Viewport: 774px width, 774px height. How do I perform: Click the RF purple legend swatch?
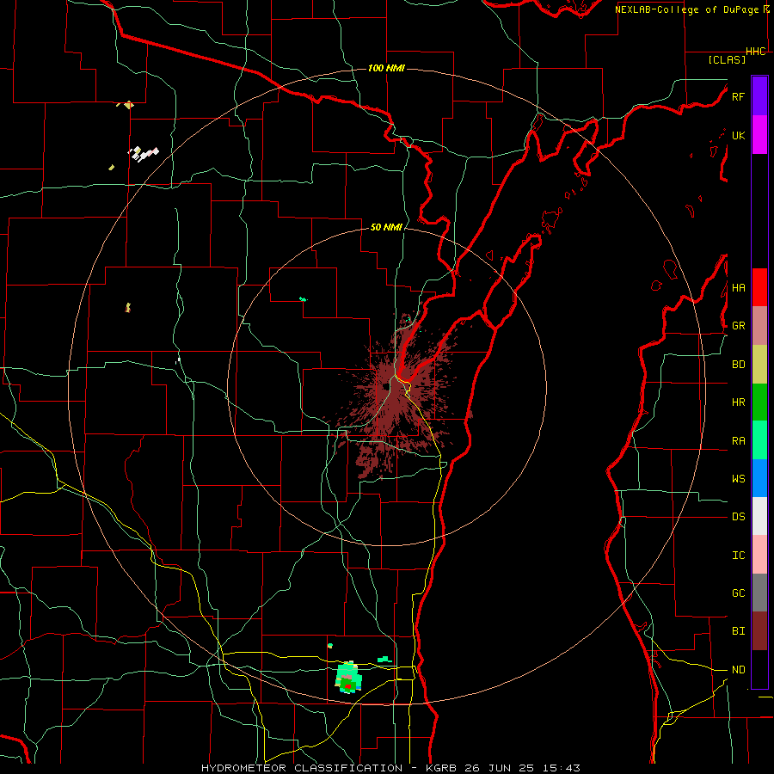(759, 96)
